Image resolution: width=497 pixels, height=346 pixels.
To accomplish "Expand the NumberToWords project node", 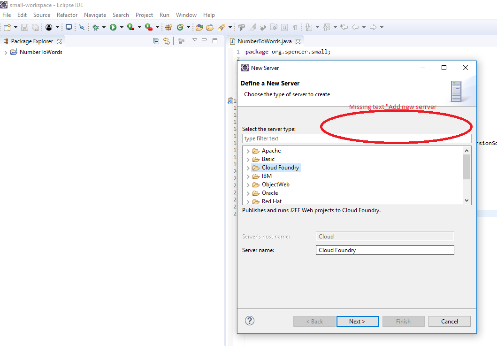I will point(6,53).
